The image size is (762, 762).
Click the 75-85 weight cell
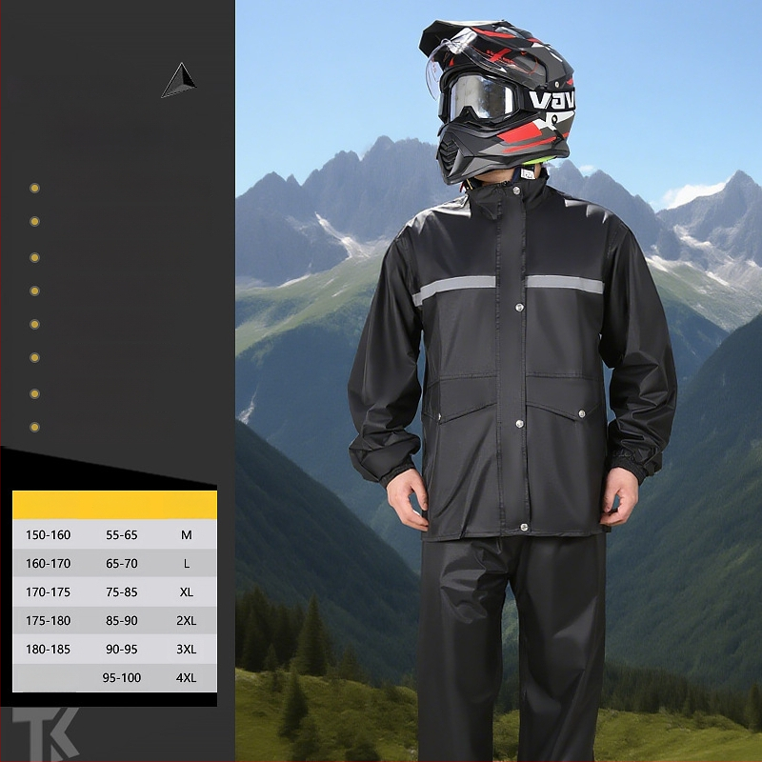(122, 592)
